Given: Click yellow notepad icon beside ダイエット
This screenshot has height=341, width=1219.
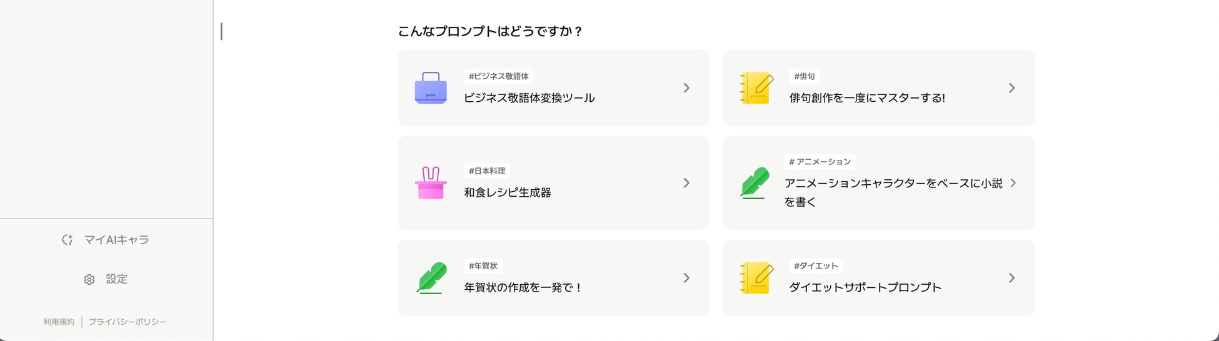Looking at the screenshot, I should (756, 278).
